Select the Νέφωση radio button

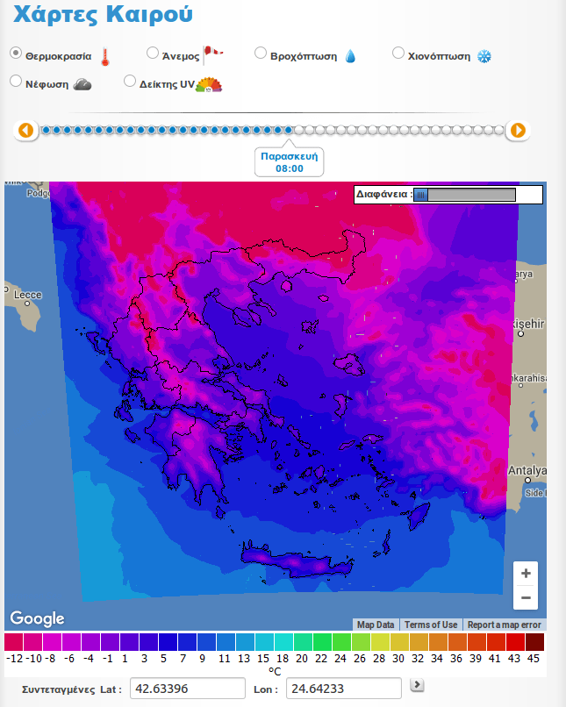click(x=16, y=82)
